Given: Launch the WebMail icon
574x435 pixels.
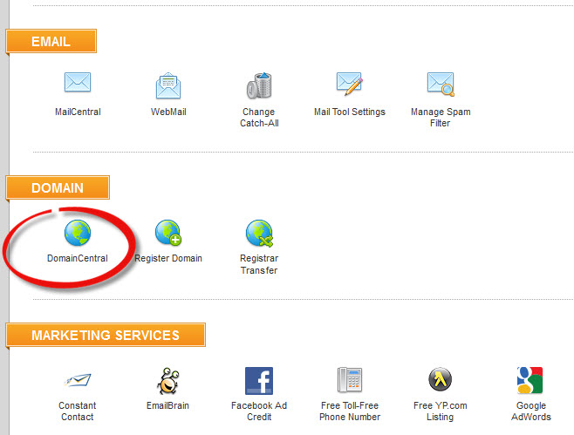Looking at the screenshot, I should pos(168,85).
